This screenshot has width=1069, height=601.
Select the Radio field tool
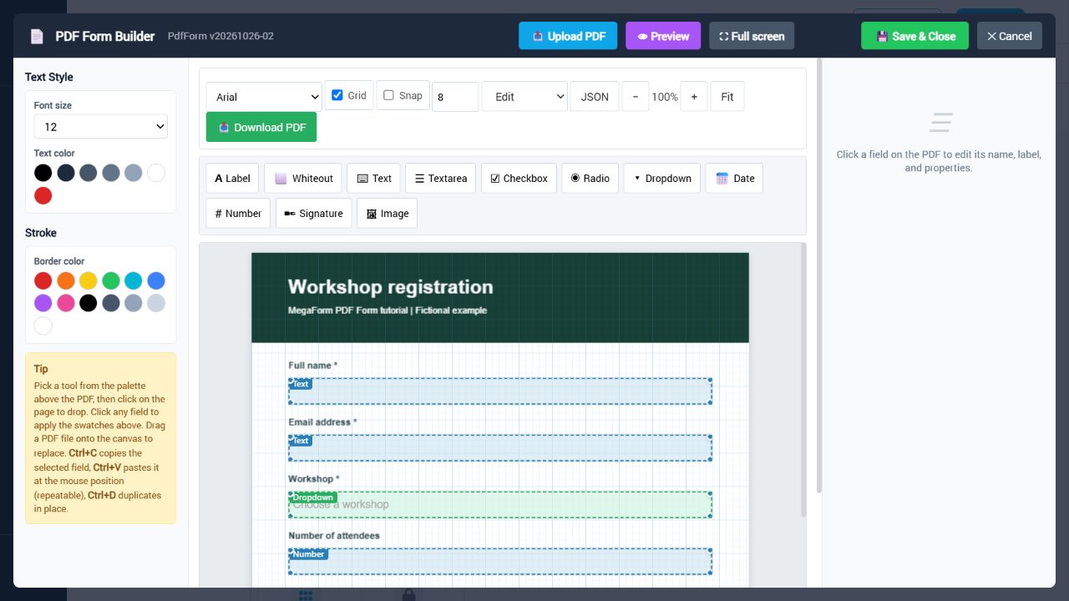(590, 178)
